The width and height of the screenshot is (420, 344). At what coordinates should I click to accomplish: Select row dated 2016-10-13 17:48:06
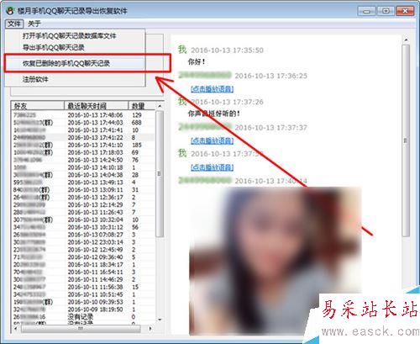[x=83, y=115]
